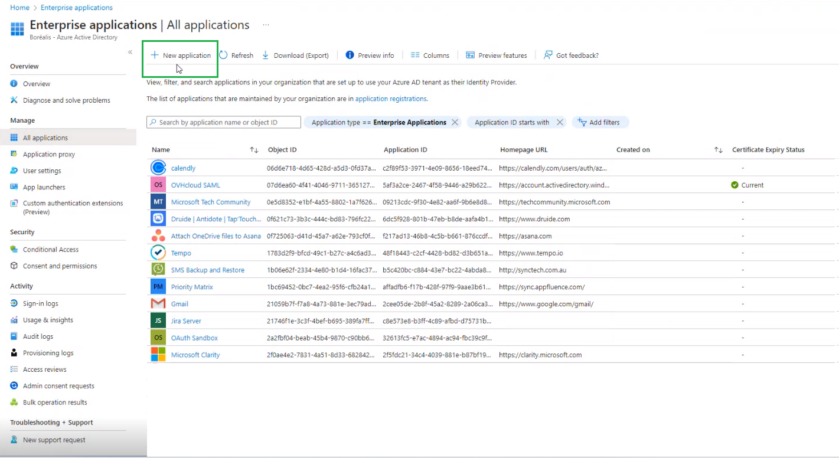This screenshot has width=839, height=458.
Task: Click the calendly app icon
Action: click(x=158, y=168)
